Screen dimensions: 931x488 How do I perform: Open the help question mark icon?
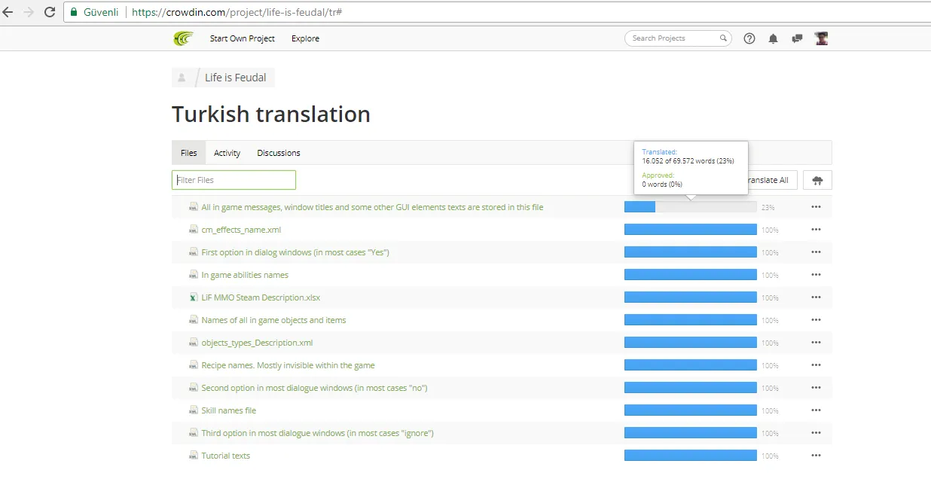[749, 38]
